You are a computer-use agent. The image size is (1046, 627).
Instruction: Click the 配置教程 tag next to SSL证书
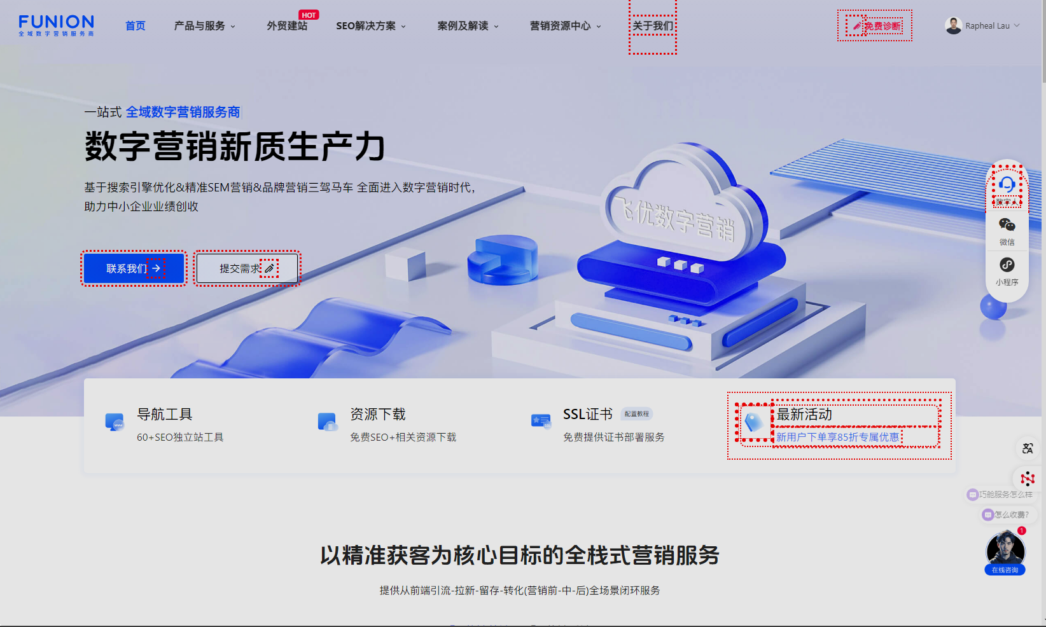pyautogui.click(x=637, y=414)
